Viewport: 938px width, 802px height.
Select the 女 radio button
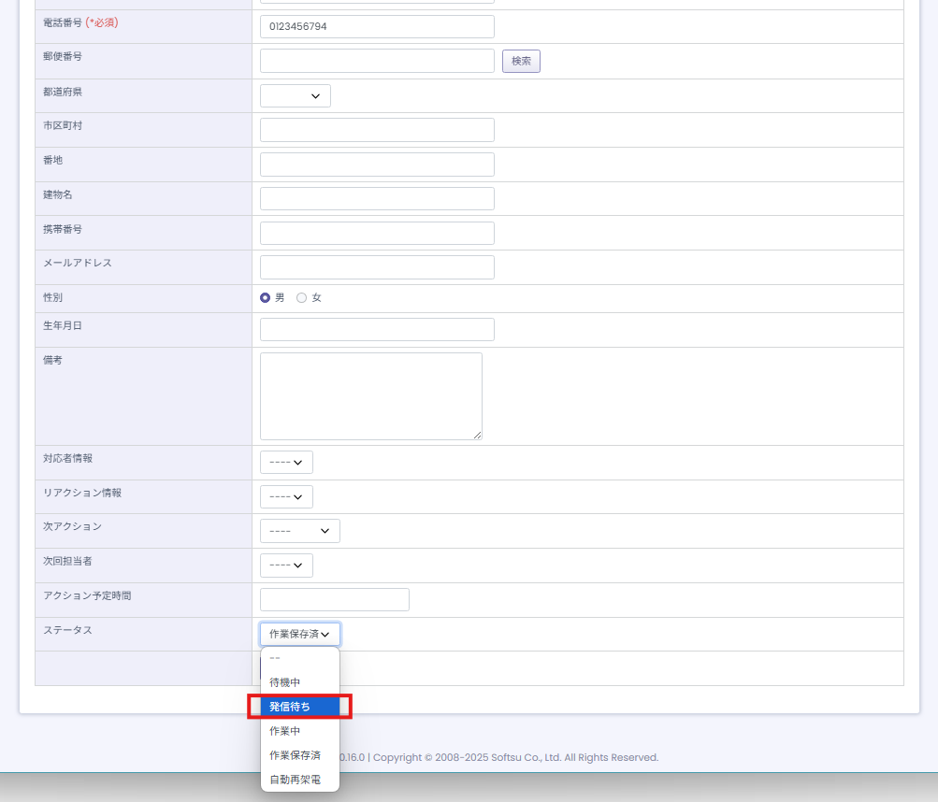pos(301,298)
